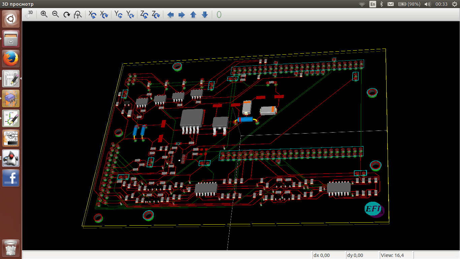This screenshot has width=460, height=259.
Task: Open the Facebook launcher in the dock
Action: click(x=11, y=178)
